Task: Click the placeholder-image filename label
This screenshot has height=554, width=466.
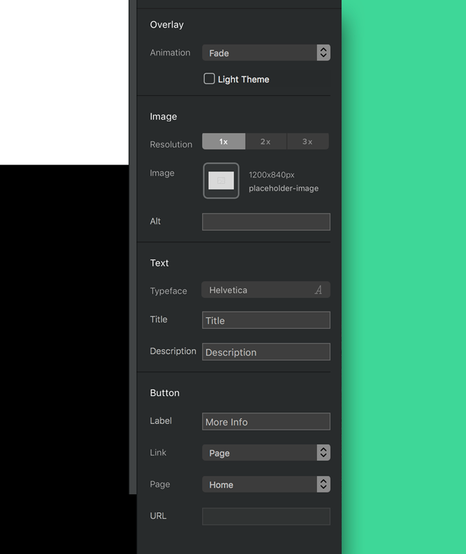Action: 284,188
